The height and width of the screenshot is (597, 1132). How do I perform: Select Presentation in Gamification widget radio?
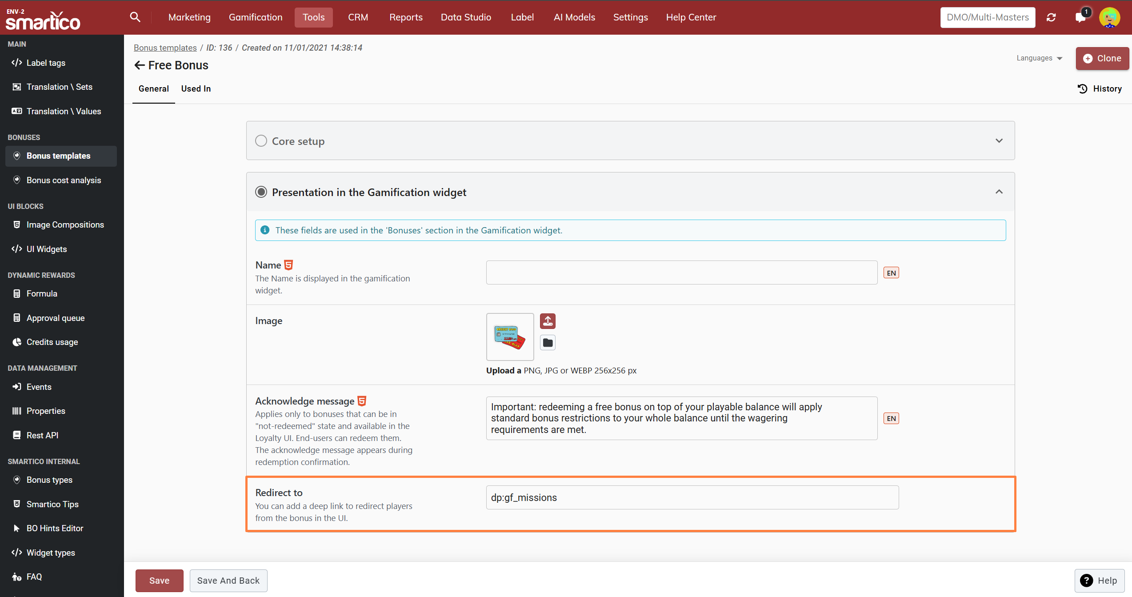tap(261, 192)
